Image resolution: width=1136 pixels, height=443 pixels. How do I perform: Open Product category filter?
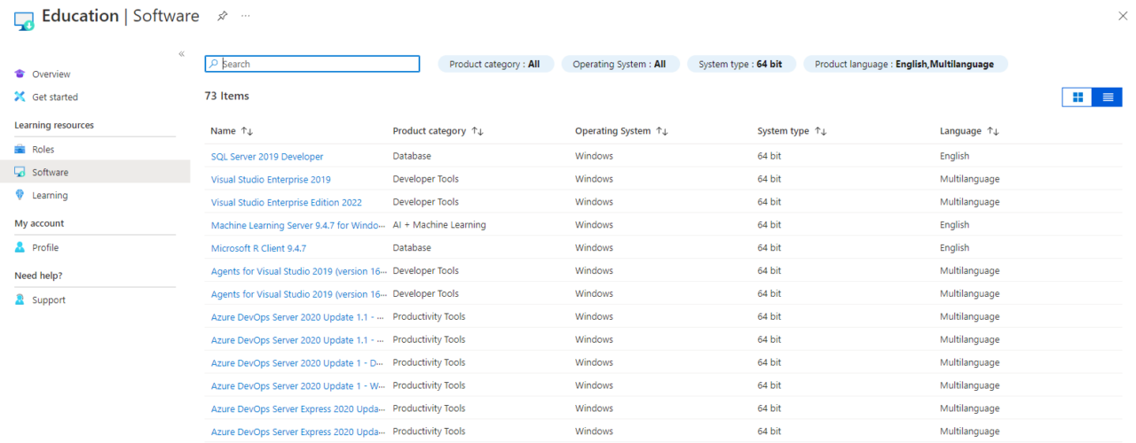click(x=495, y=64)
